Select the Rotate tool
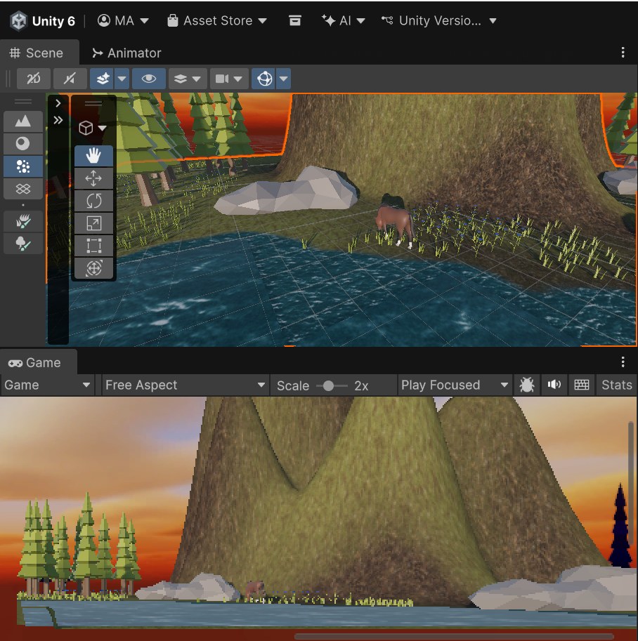638x641 pixels. tap(93, 201)
